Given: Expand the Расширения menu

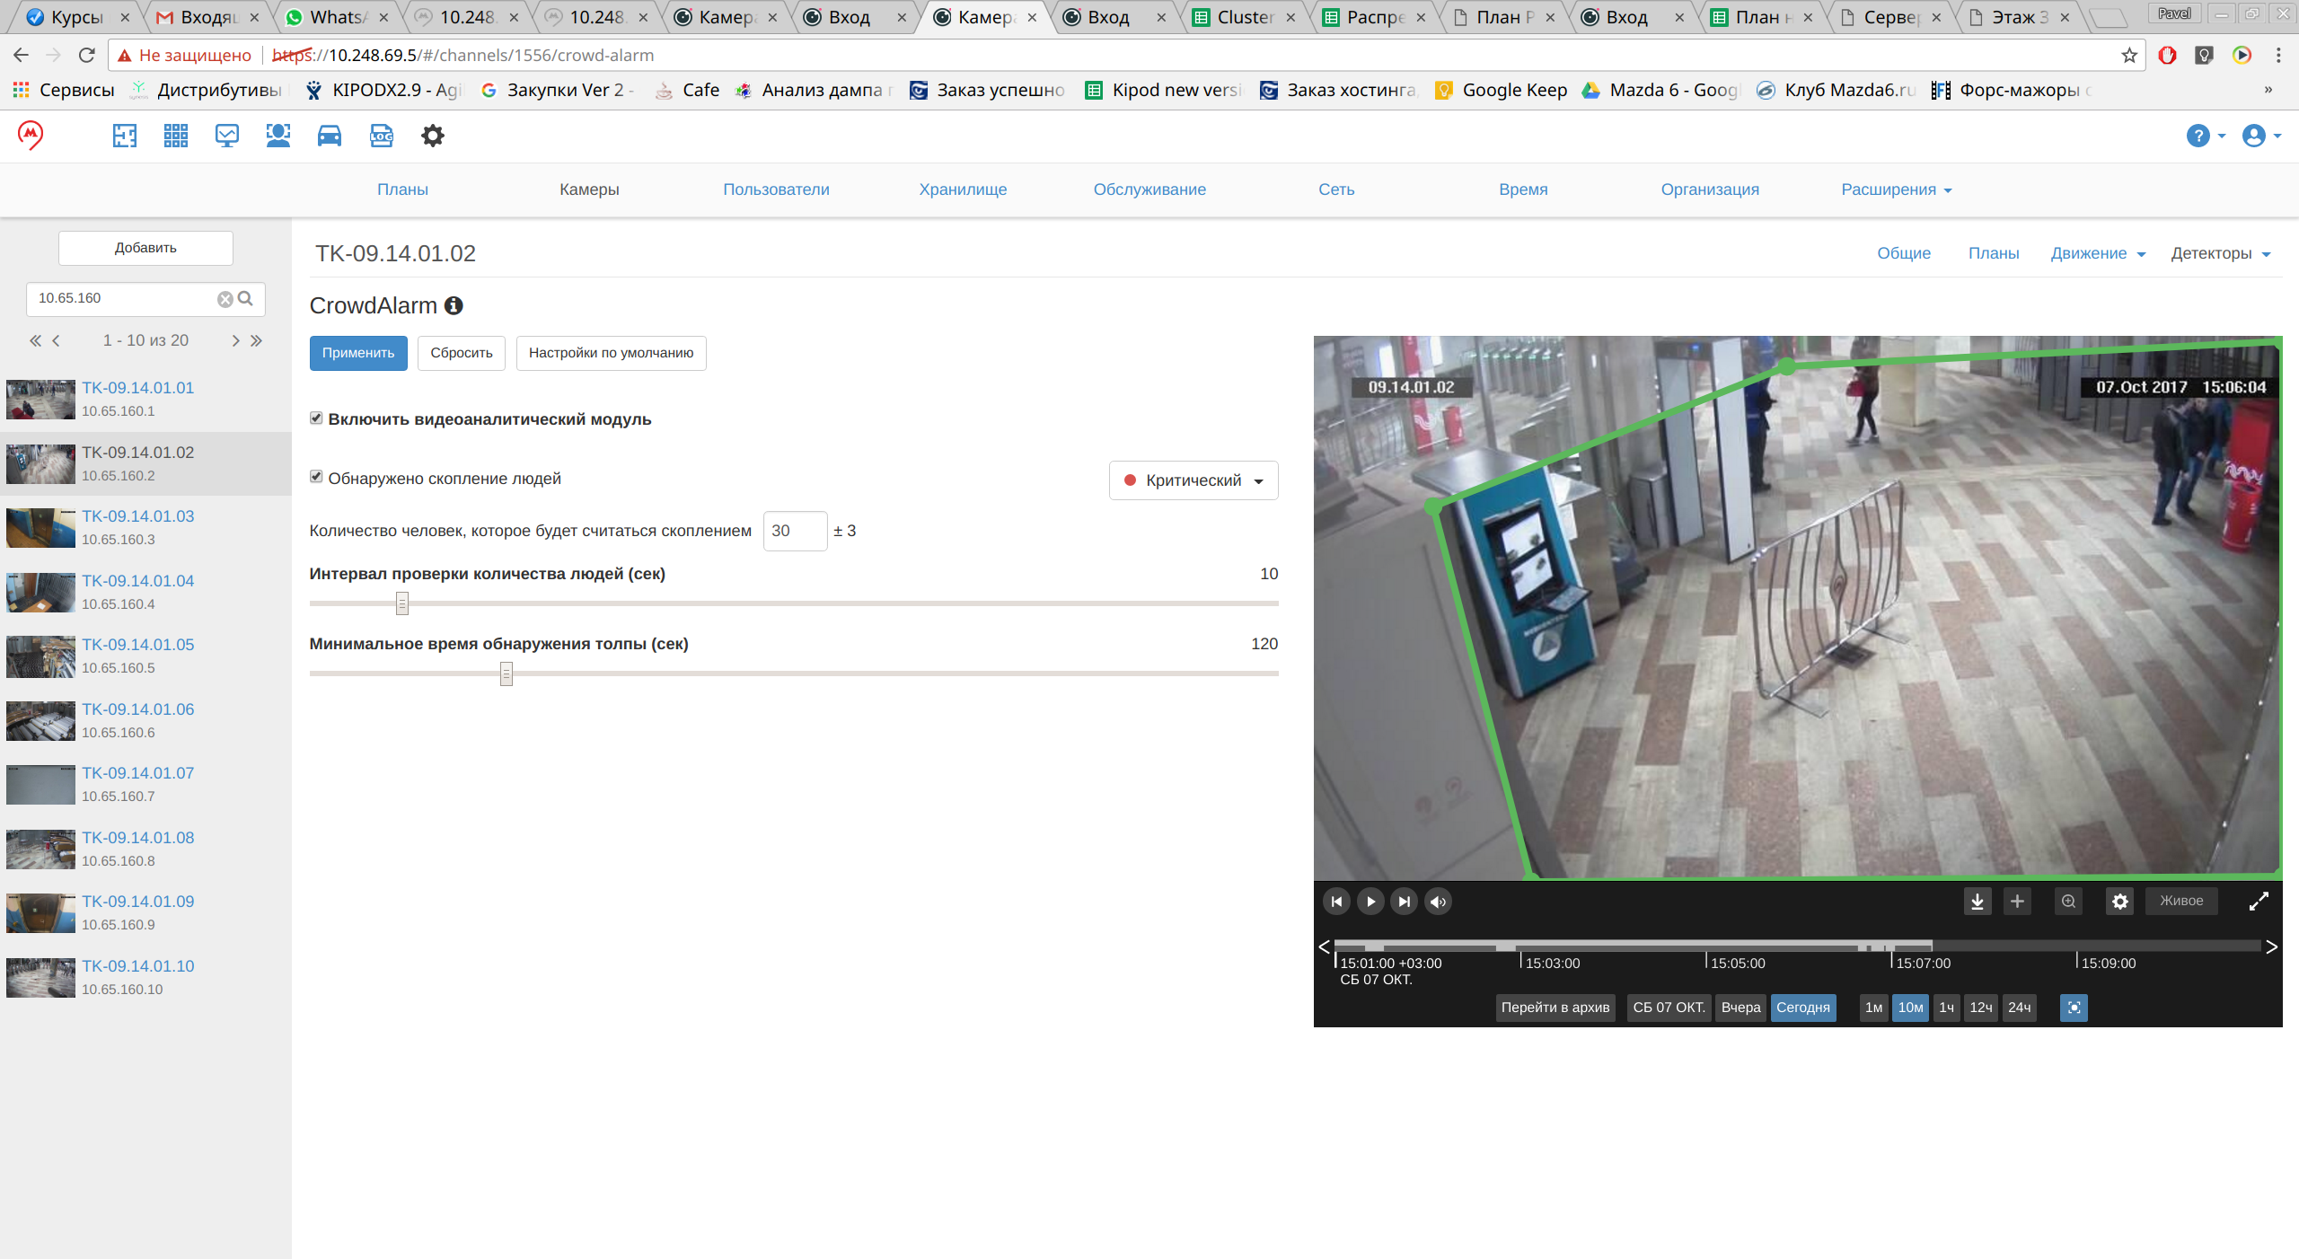Looking at the screenshot, I should 1897,189.
